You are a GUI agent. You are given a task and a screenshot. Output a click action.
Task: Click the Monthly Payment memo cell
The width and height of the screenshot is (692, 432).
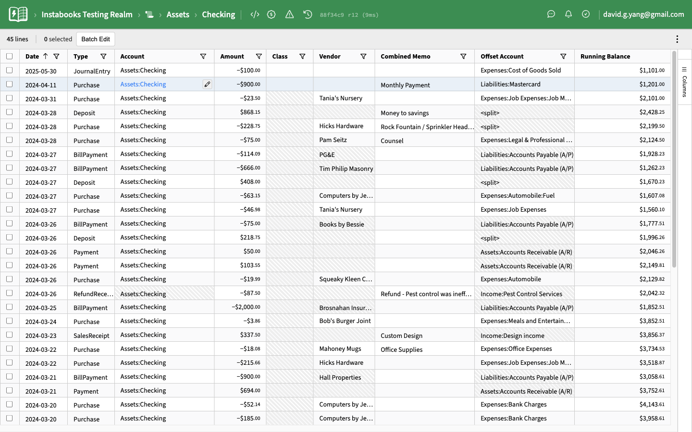[x=424, y=85]
